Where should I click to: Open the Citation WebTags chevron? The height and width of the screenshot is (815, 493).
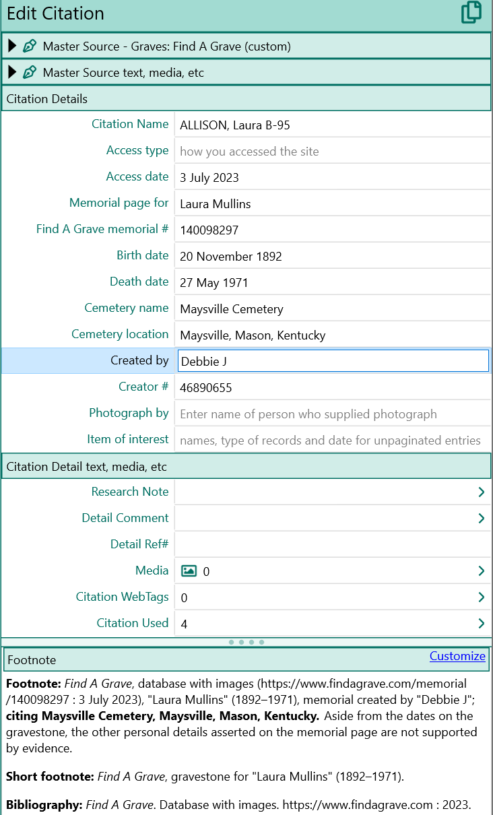coord(481,597)
